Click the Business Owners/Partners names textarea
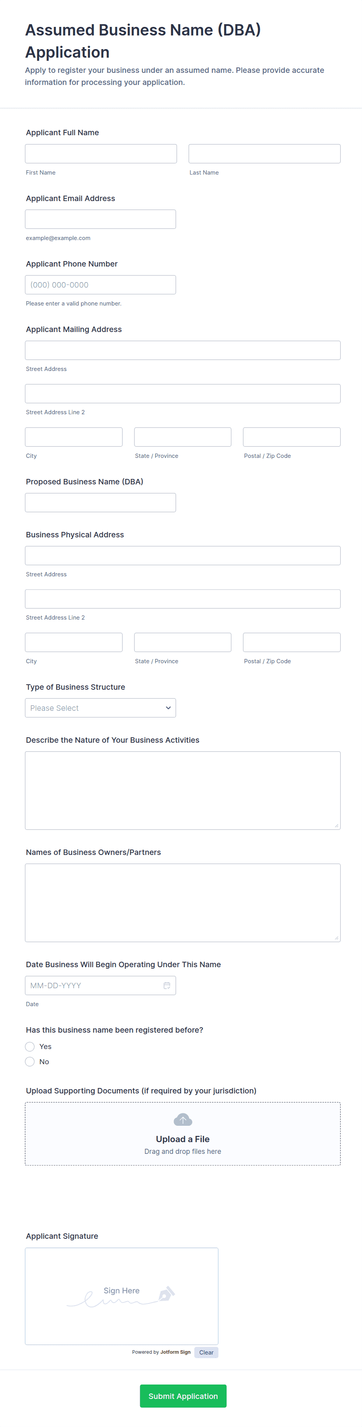Viewport: 362px width, 1427px height. click(x=182, y=902)
